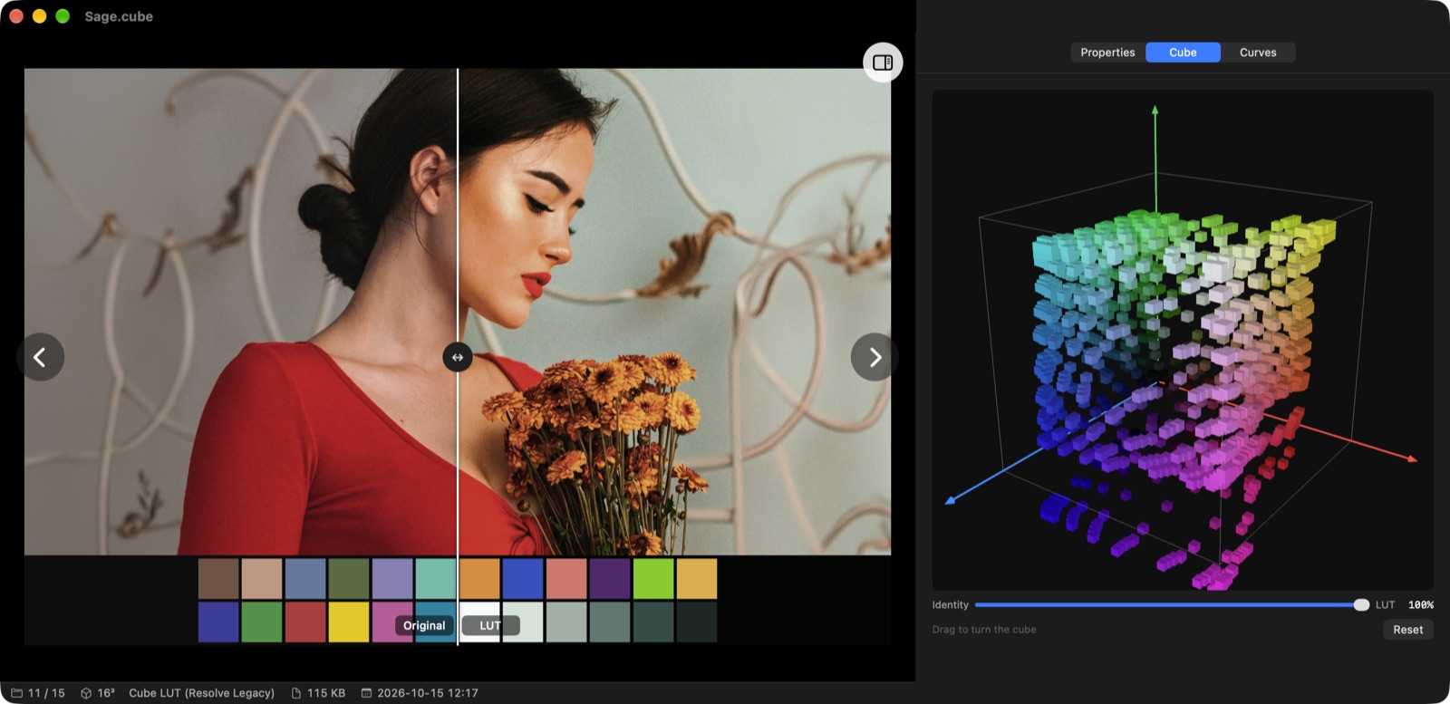Go to the previous LUT file
Viewport: 1450px width, 704px height.
click(40, 357)
